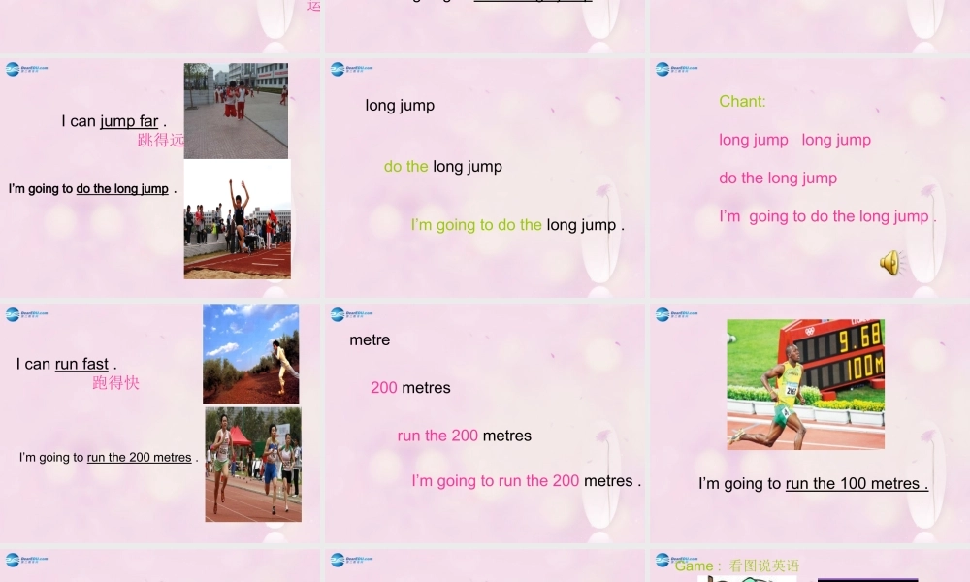Click the text 'I can run fast'
Screen dimensions: 970x582
click(66, 365)
